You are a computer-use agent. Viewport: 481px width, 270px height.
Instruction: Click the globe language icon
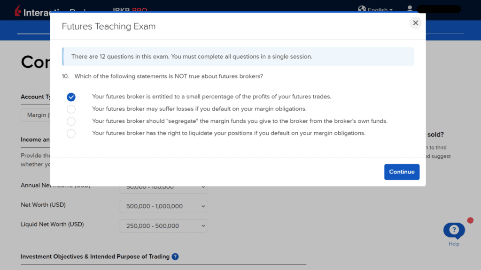point(362,8)
